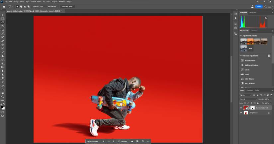
Task: Show next generative variation
Action: click(x=113, y=141)
